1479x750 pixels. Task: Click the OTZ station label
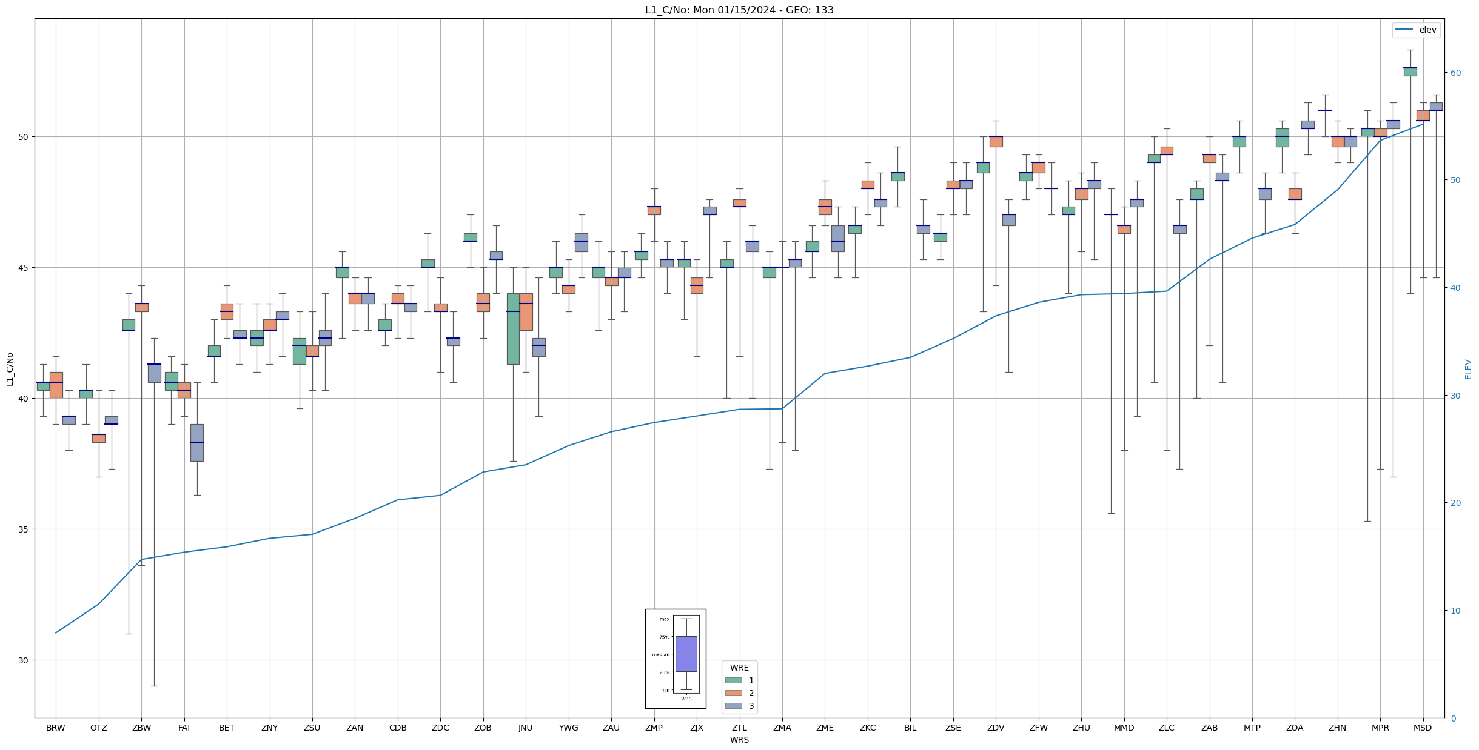[x=98, y=728]
